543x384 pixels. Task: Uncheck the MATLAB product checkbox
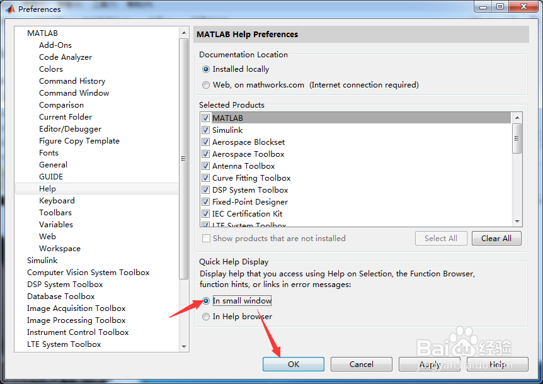coord(206,118)
